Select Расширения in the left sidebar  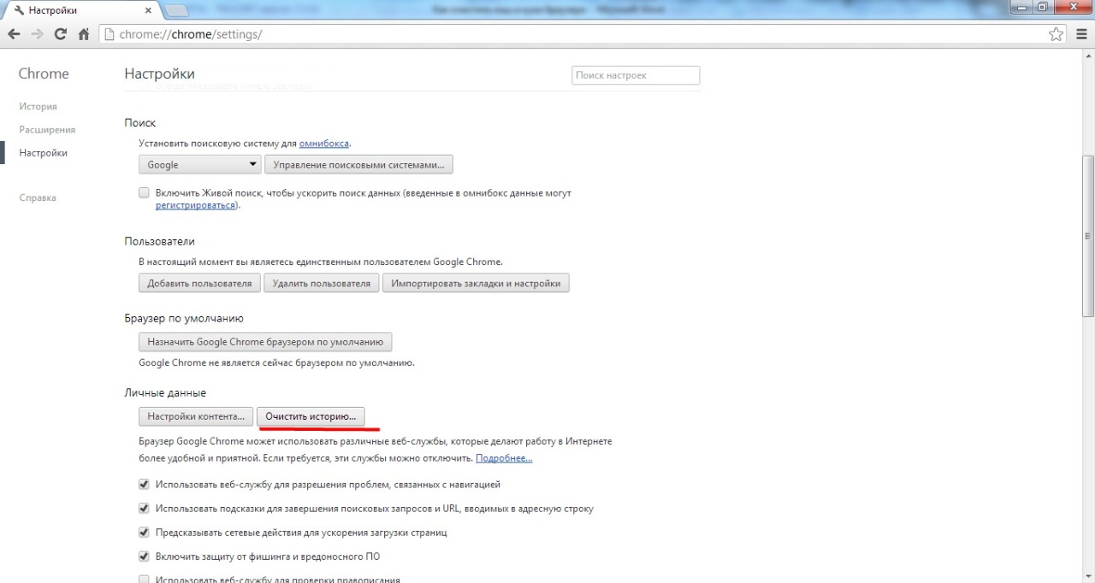pos(47,130)
